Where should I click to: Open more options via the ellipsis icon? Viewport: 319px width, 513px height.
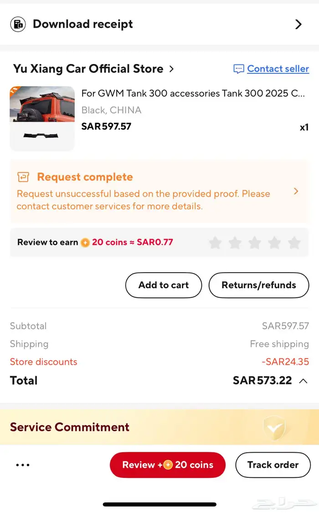tap(23, 465)
